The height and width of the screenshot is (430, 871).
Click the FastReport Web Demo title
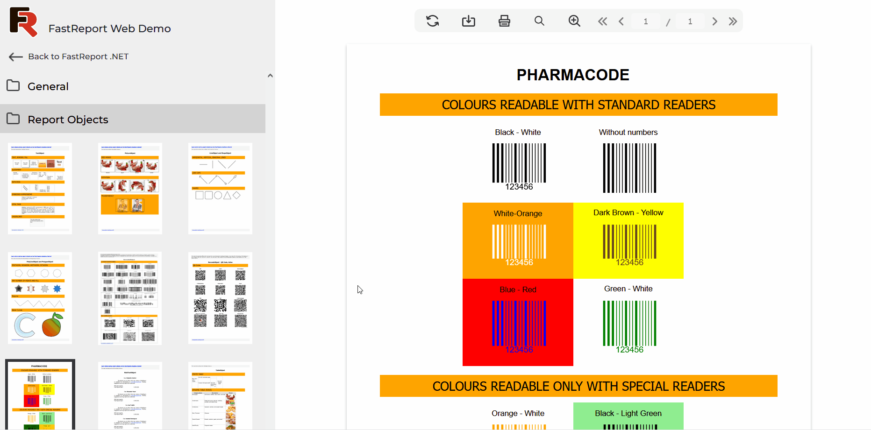coord(110,28)
